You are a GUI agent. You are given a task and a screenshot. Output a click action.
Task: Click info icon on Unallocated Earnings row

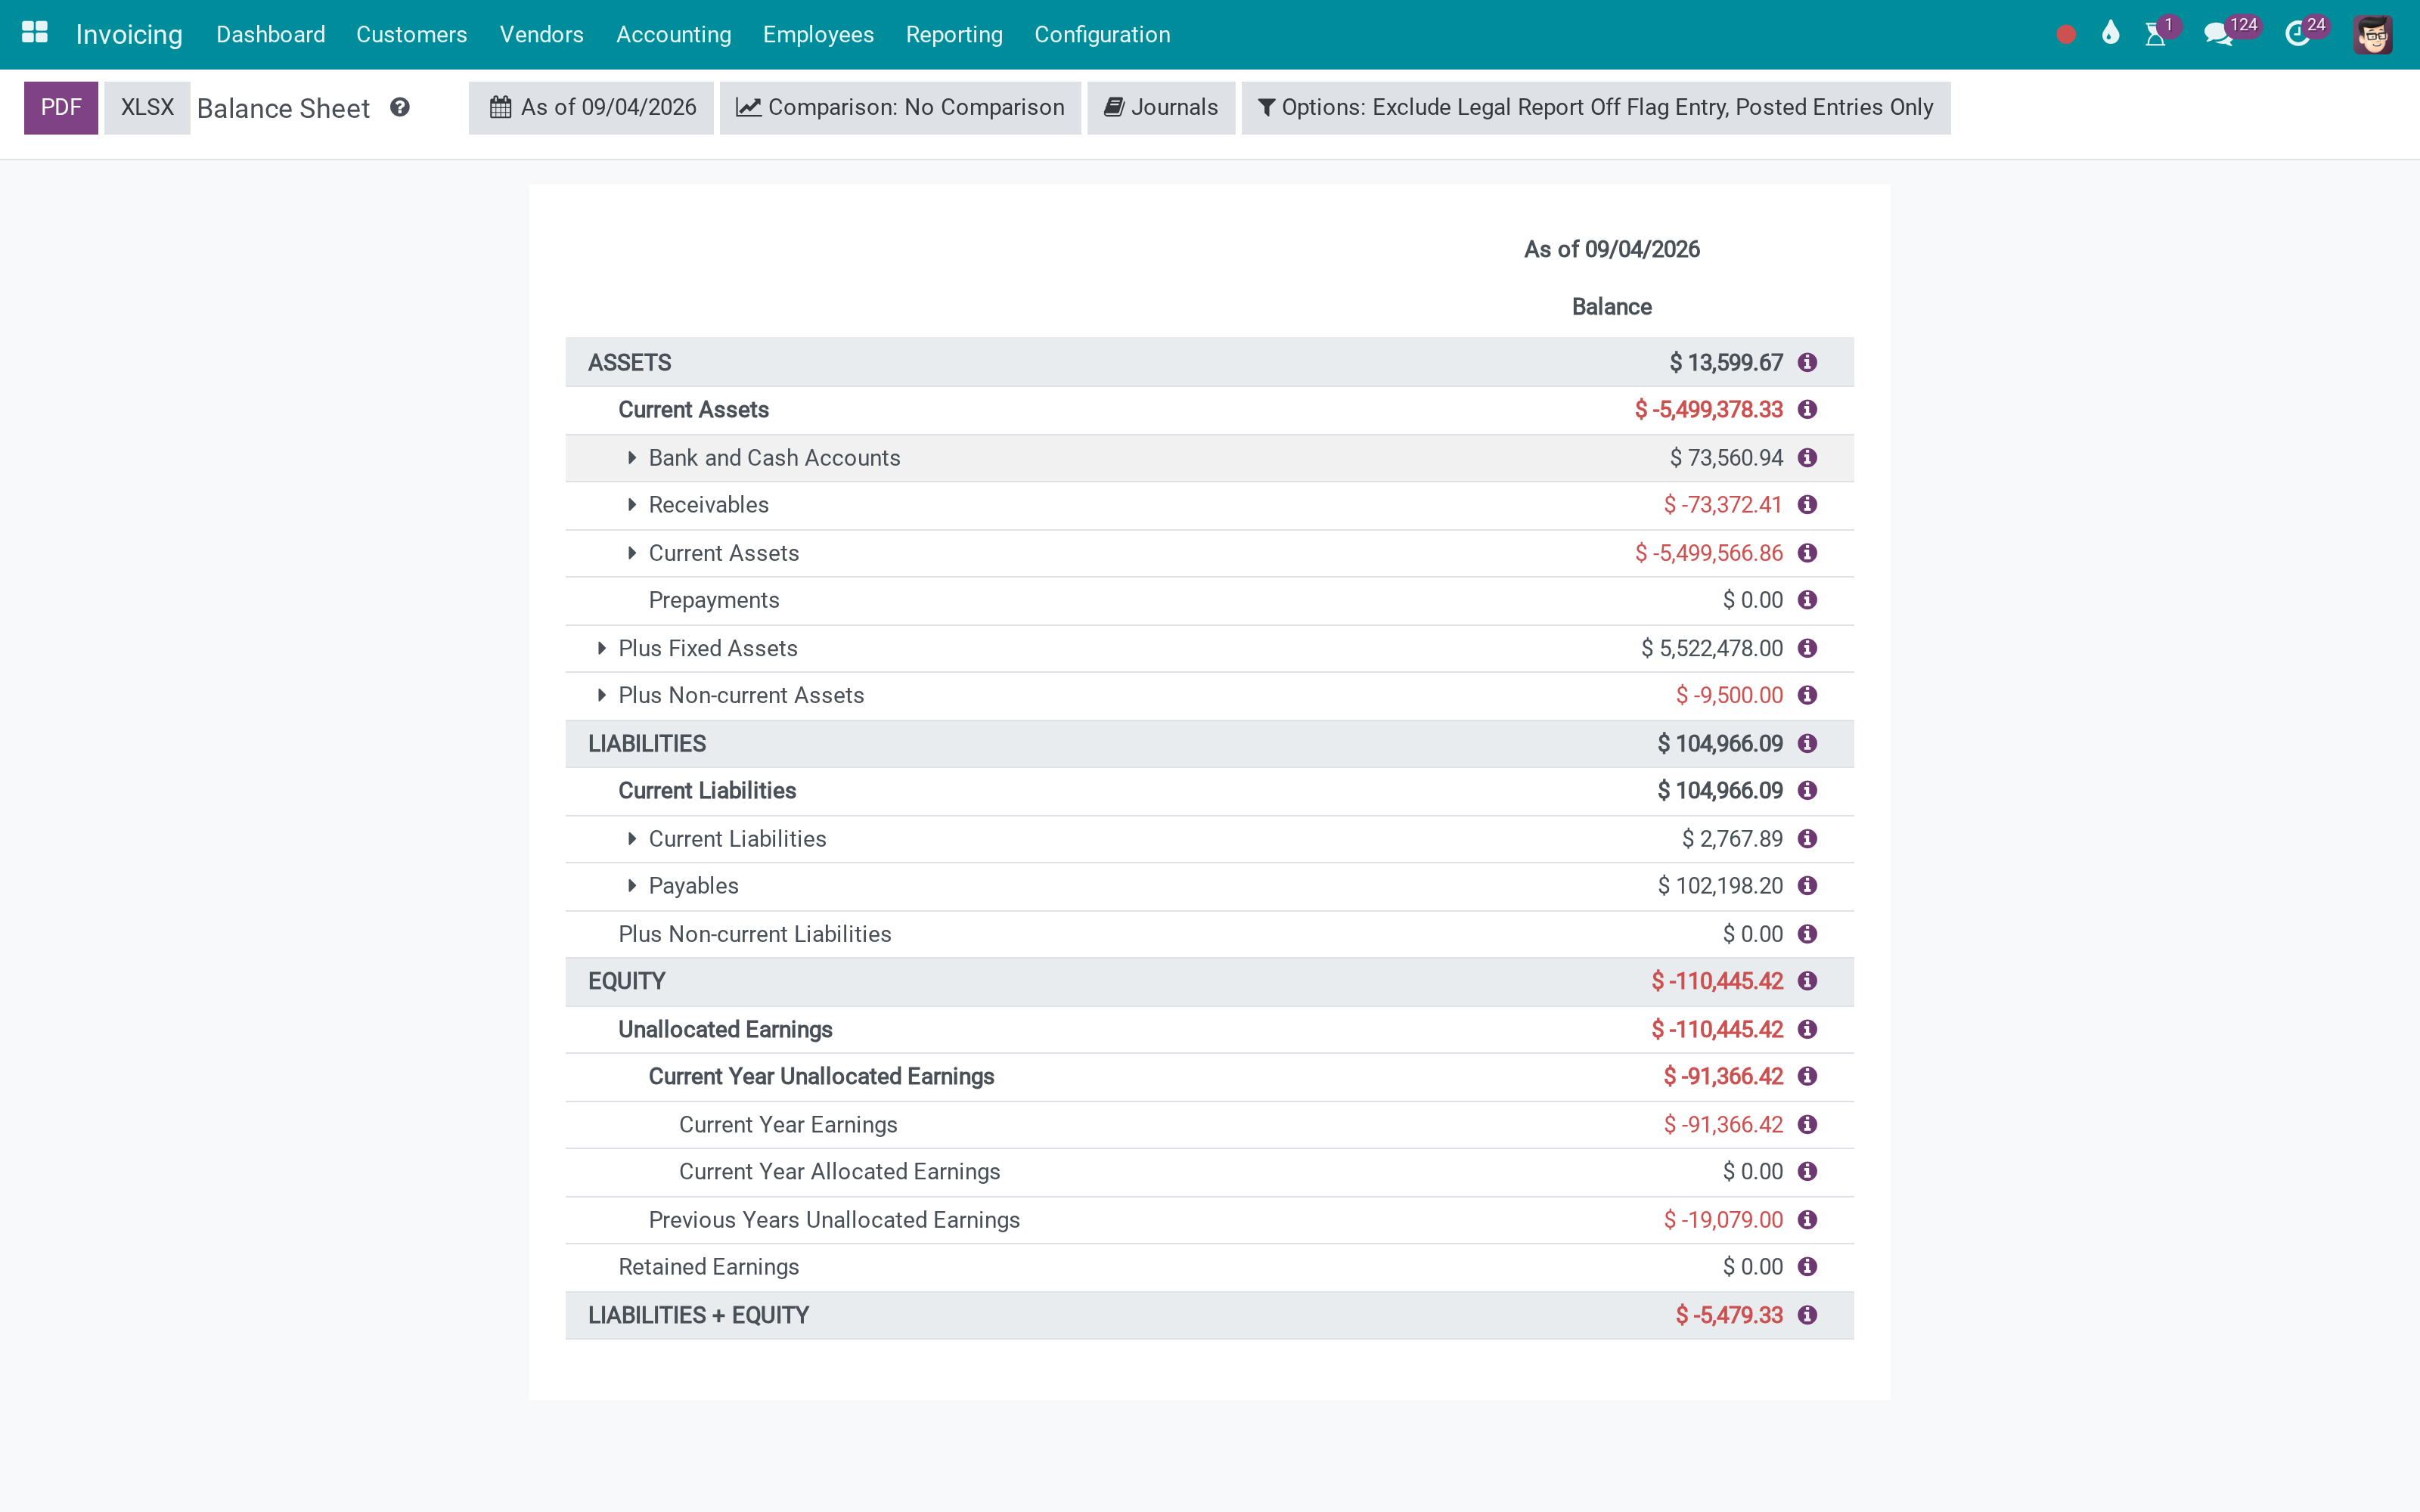pos(1807,1029)
